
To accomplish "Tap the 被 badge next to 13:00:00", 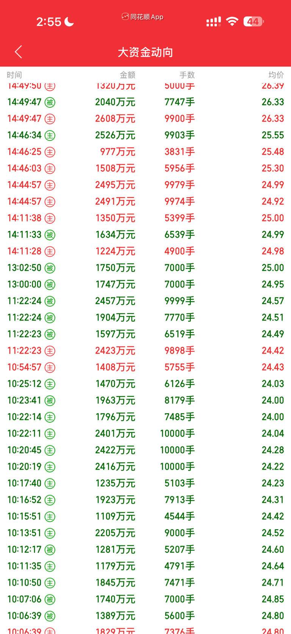I will tap(50, 285).
